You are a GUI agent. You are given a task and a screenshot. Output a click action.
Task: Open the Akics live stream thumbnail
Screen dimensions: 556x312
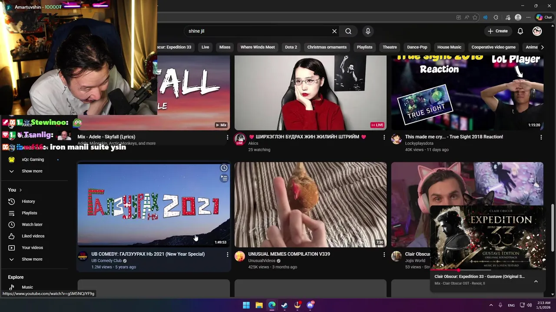point(311,93)
